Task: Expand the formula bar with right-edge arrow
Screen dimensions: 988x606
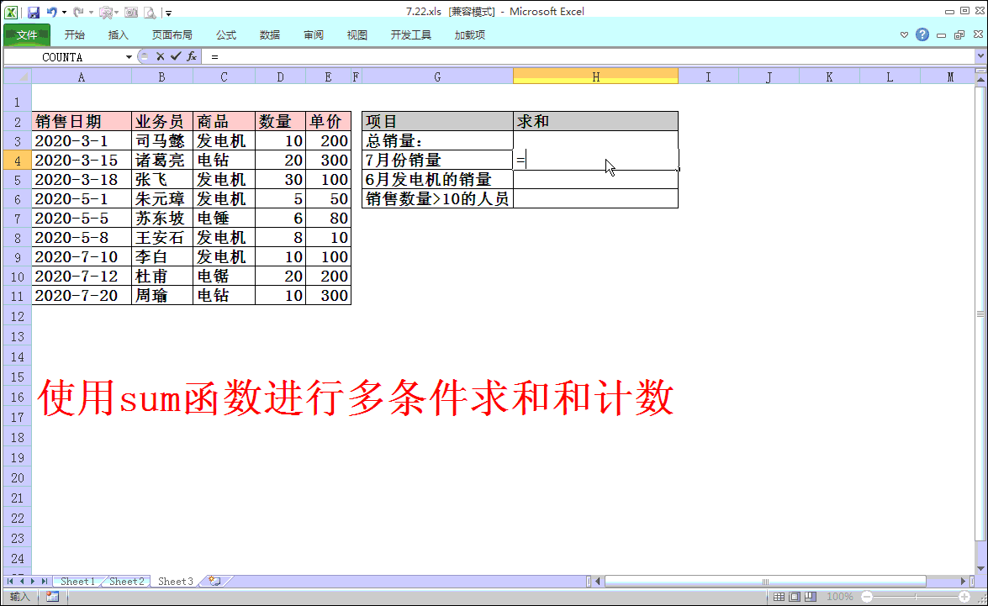Action: (980, 56)
